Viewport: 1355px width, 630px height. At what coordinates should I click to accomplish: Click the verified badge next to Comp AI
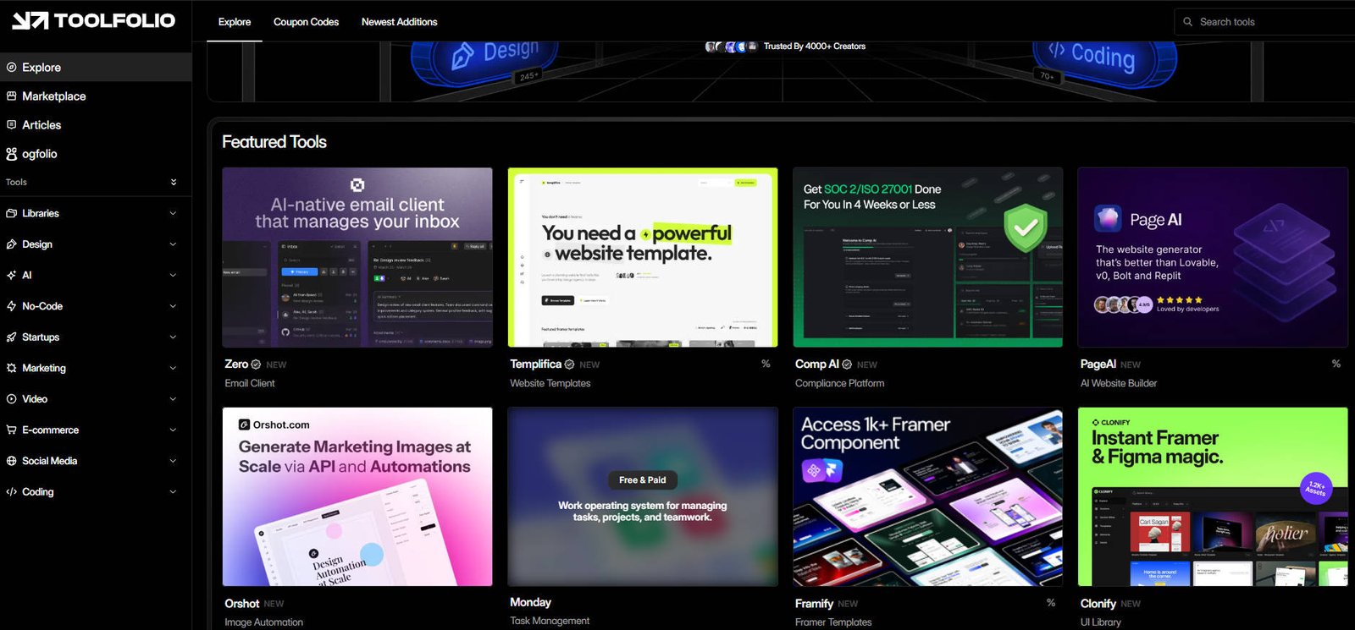pyautogui.click(x=847, y=364)
